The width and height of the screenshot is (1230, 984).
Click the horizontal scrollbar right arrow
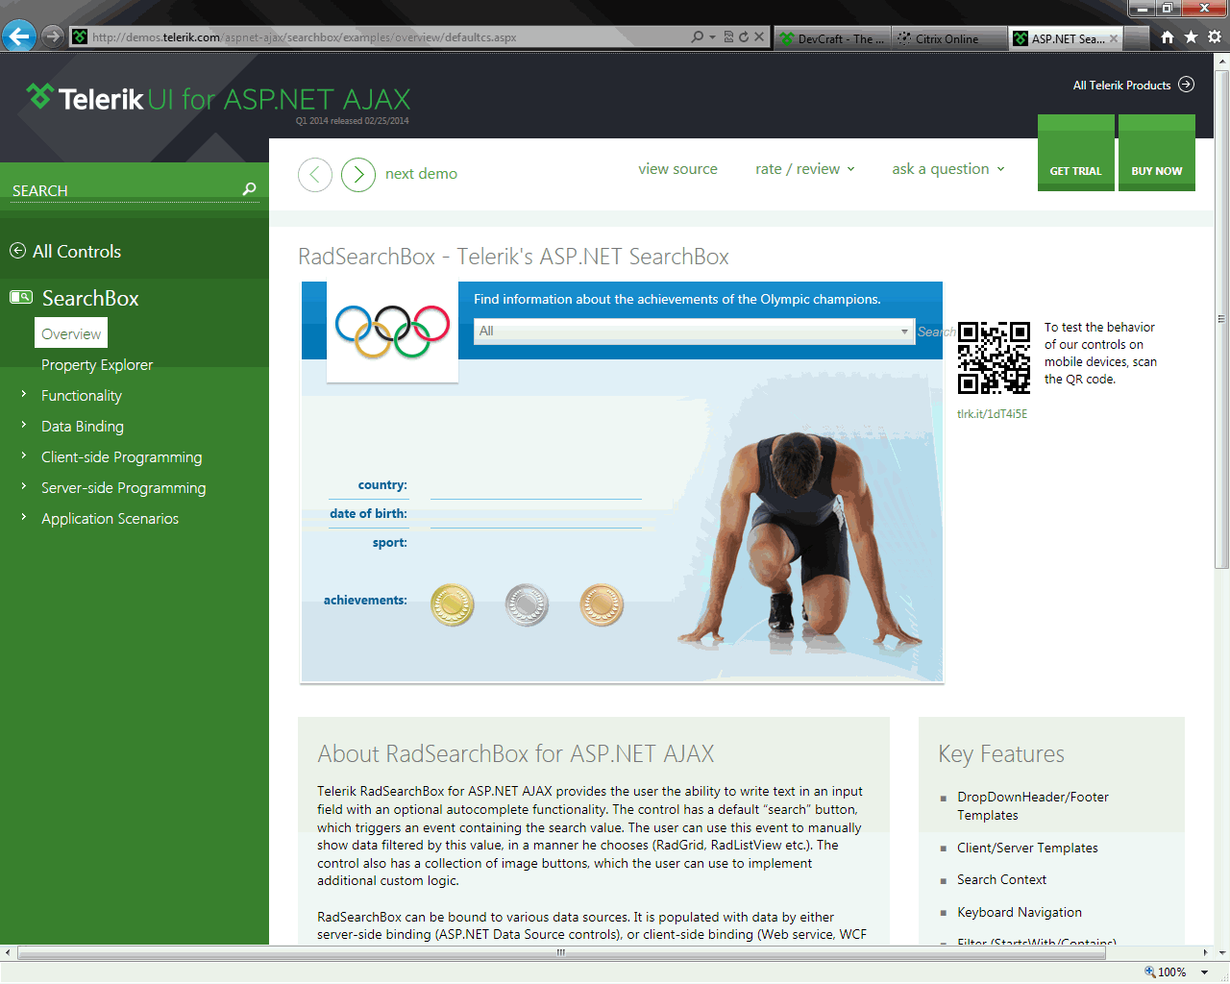pyautogui.click(x=1208, y=952)
